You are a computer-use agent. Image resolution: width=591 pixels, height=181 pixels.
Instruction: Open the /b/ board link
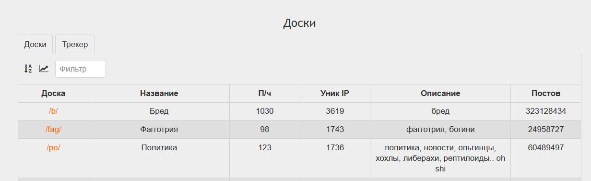click(x=53, y=111)
